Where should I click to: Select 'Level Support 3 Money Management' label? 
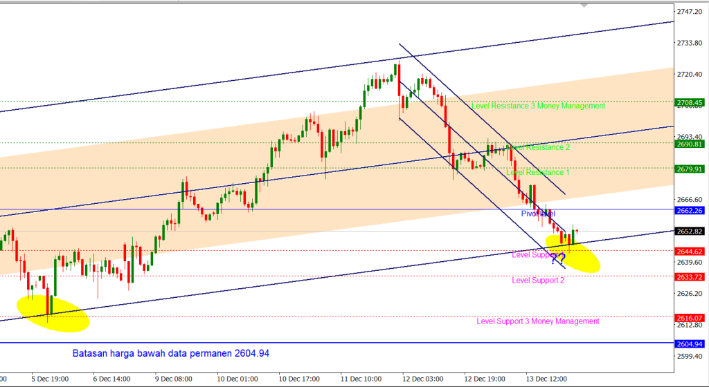(x=538, y=321)
